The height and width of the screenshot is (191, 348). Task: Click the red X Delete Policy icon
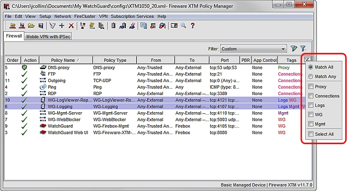71,26
